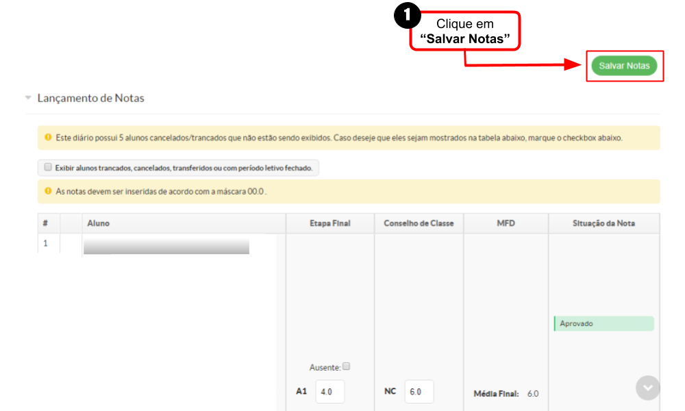Edit the NC grade field

[x=419, y=392]
